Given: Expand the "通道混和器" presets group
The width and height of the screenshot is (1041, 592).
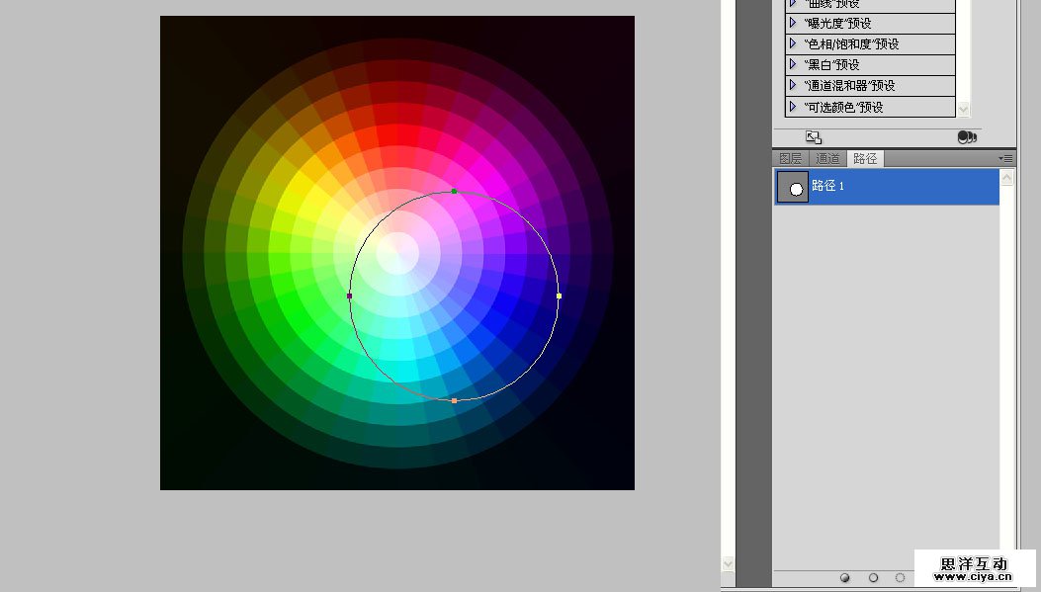Looking at the screenshot, I should tap(793, 85).
